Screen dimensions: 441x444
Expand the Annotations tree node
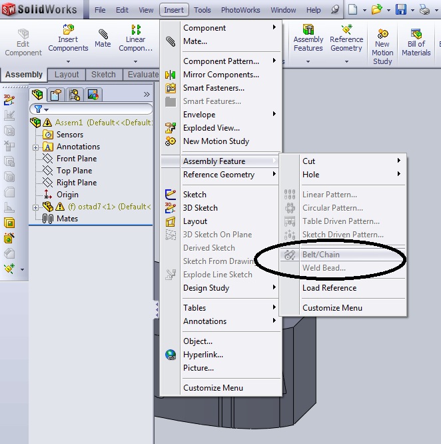pyautogui.click(x=36, y=147)
